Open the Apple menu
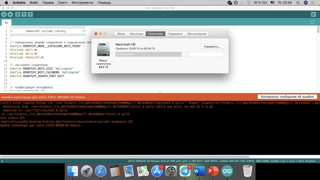The image size is (320, 180). (x=6, y=3)
